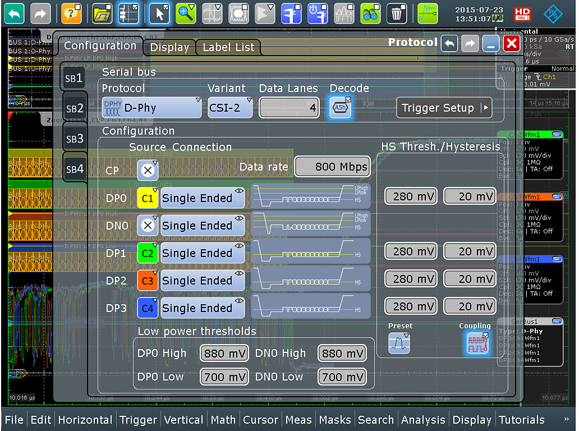The image size is (579, 431).
Task: Open DN0 Single Ended connection dropdown
Action: point(203,225)
